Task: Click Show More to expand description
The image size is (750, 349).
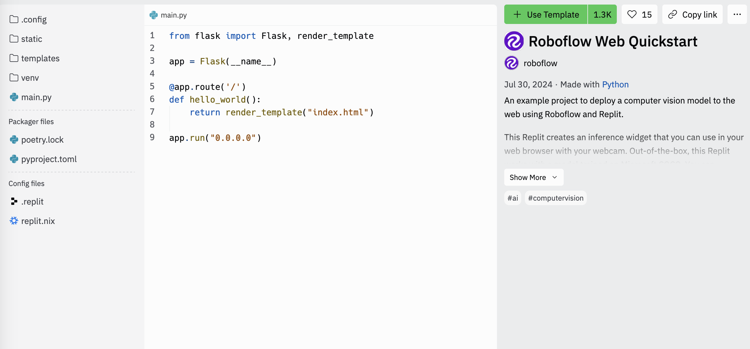Action: [533, 177]
